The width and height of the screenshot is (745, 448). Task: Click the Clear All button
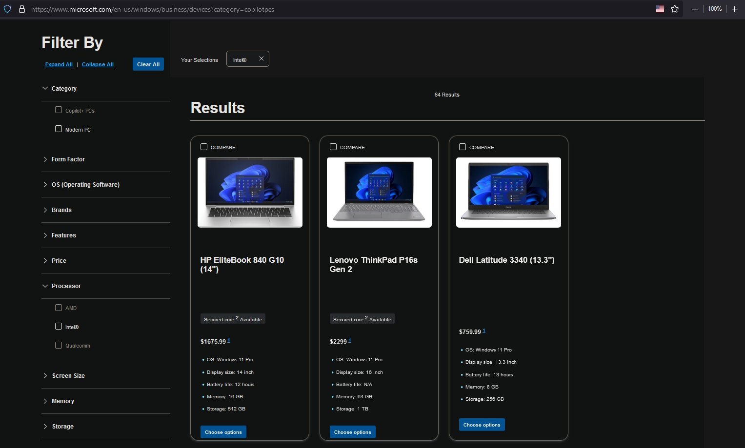click(x=148, y=64)
